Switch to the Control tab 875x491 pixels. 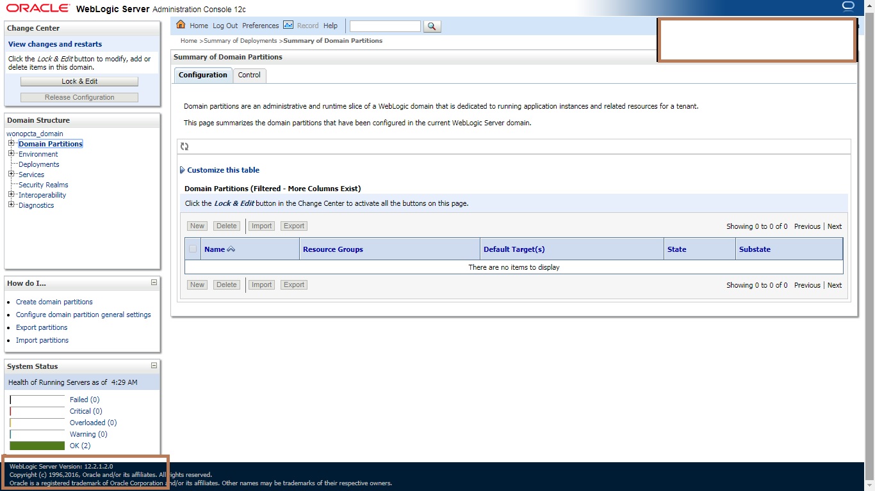[249, 75]
